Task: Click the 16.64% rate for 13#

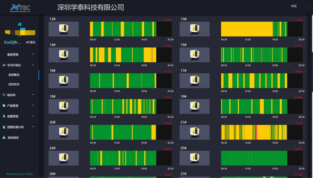Action: [x=299, y=20]
